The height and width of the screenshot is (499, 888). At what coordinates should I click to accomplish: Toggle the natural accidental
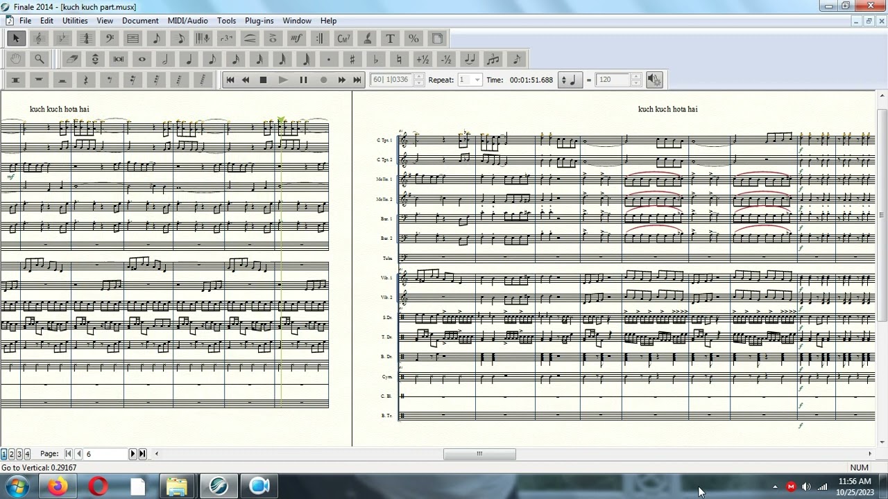pyautogui.click(x=399, y=59)
